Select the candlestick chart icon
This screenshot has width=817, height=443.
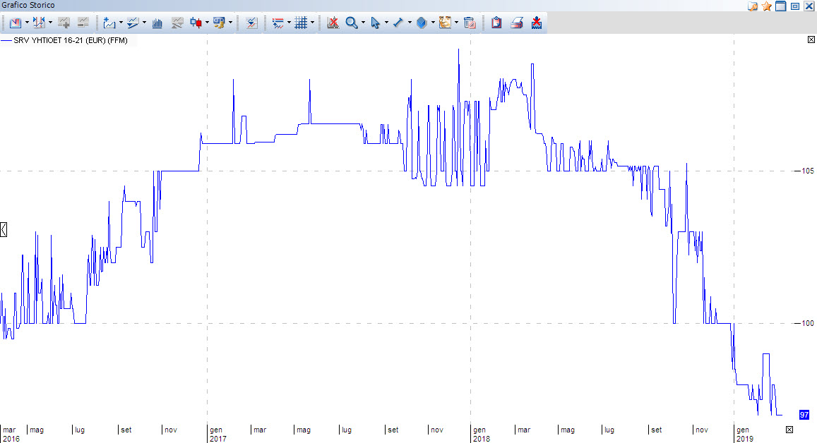pyautogui.click(x=196, y=23)
